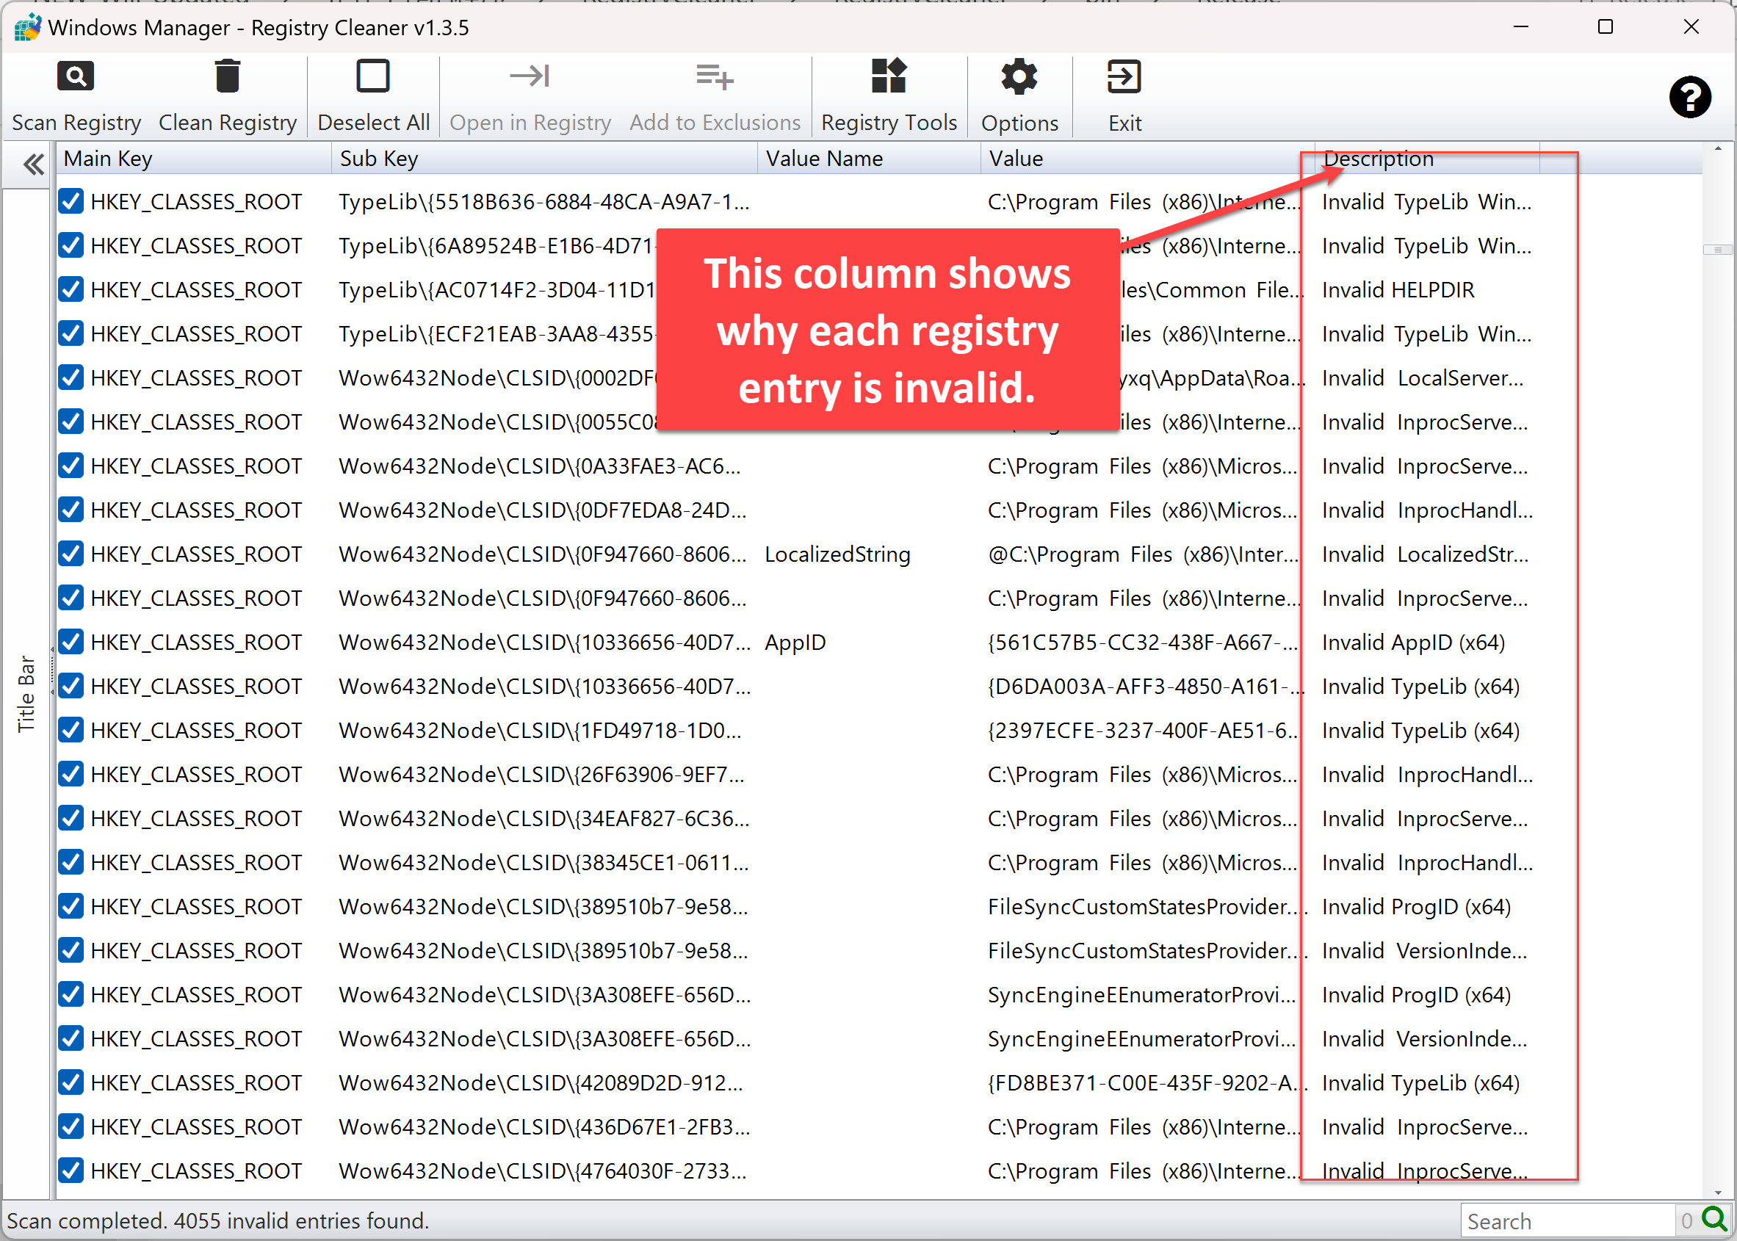
Task: Uncheck the TypeLib\{6A89524B row checkbox
Action: [x=71, y=246]
